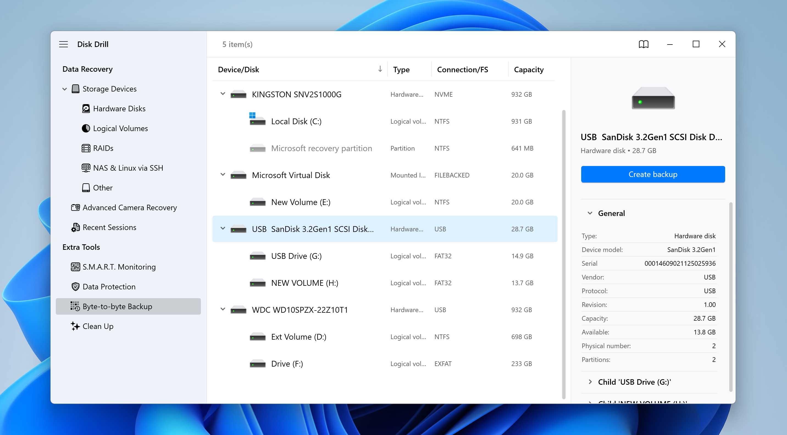This screenshot has width=787, height=435.
Task: Select the Ext Volume (D:) row name
Action: (298, 337)
